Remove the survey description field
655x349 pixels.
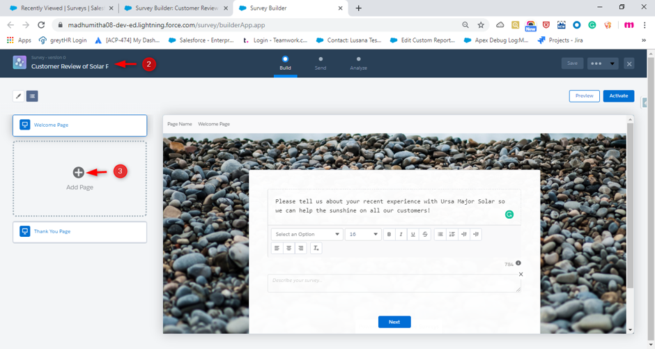coord(521,274)
